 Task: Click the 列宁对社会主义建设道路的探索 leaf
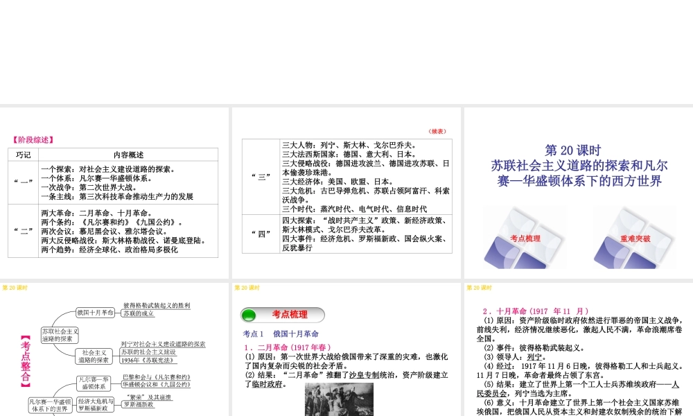coord(163,344)
